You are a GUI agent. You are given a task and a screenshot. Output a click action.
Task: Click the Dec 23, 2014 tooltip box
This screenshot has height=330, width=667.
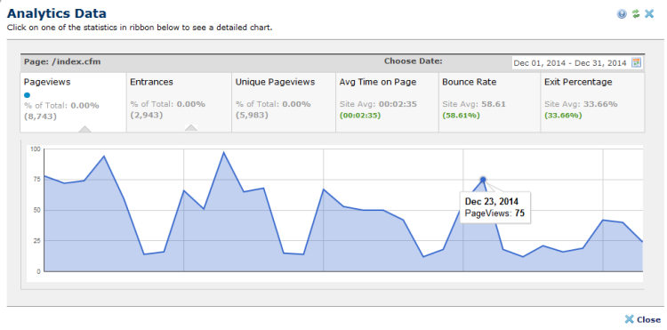click(494, 207)
